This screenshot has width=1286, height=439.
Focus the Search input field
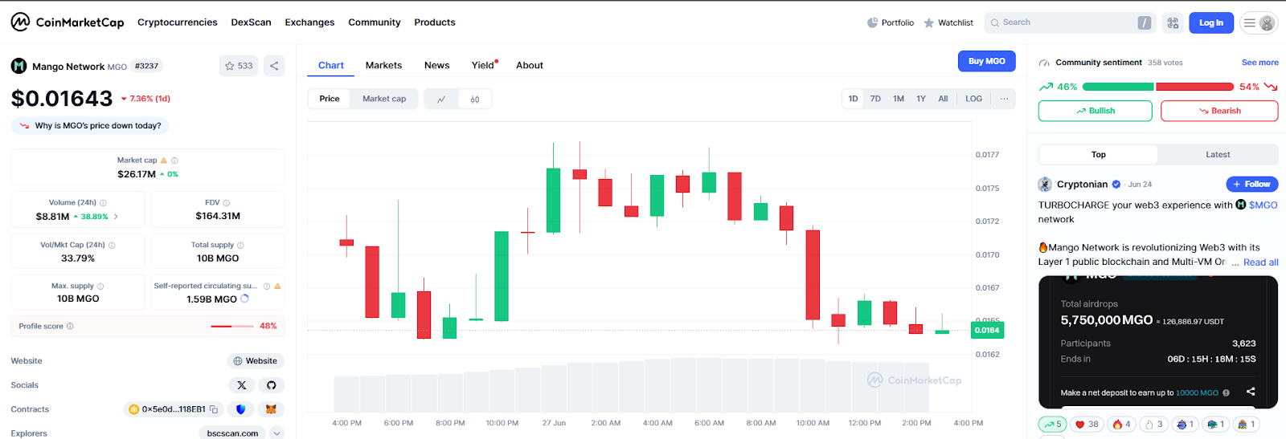(x=1071, y=22)
